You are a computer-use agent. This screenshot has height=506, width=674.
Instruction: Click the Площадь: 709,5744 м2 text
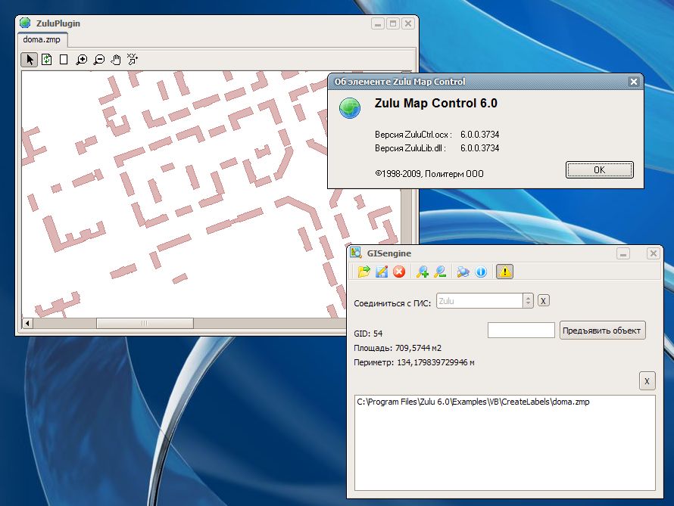(x=397, y=348)
